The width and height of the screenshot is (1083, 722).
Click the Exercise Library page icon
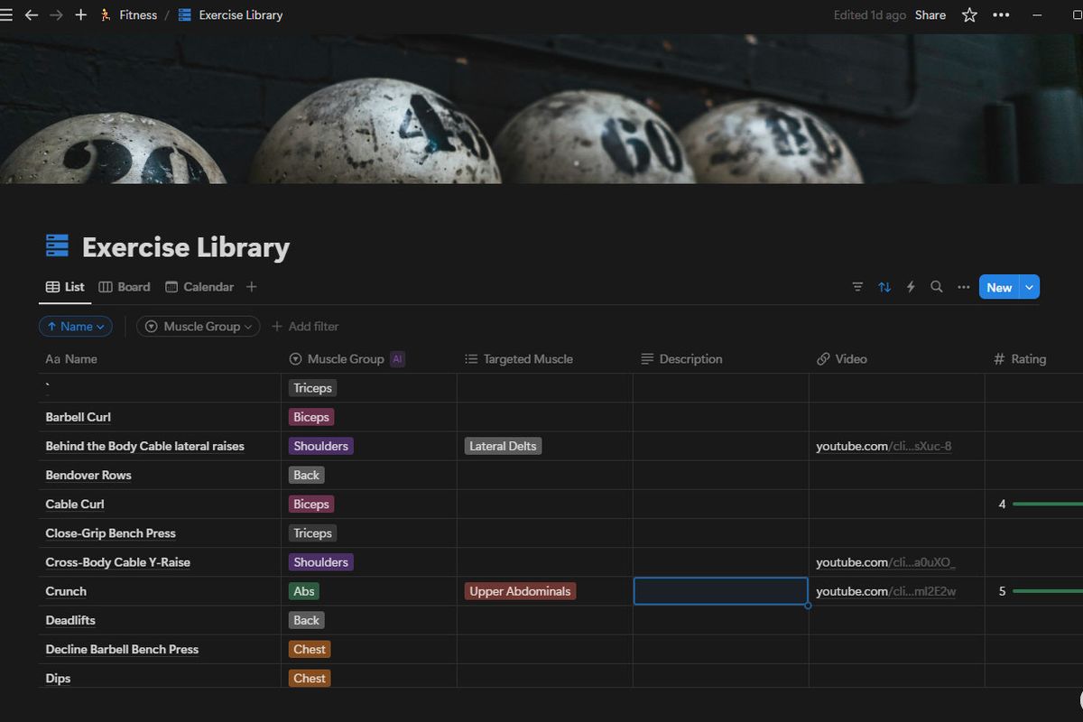[56, 246]
